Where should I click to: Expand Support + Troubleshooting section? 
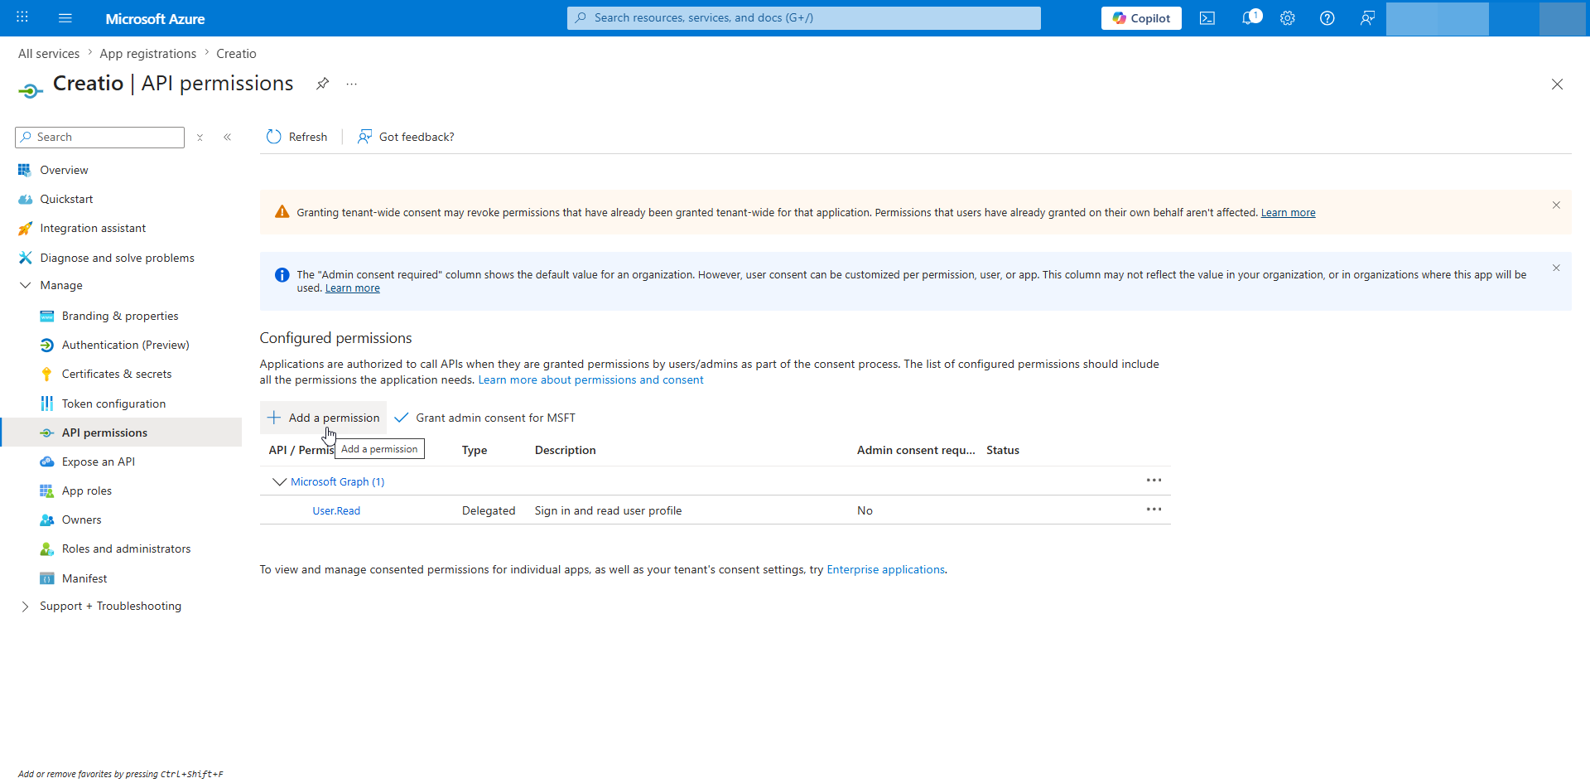(25, 607)
